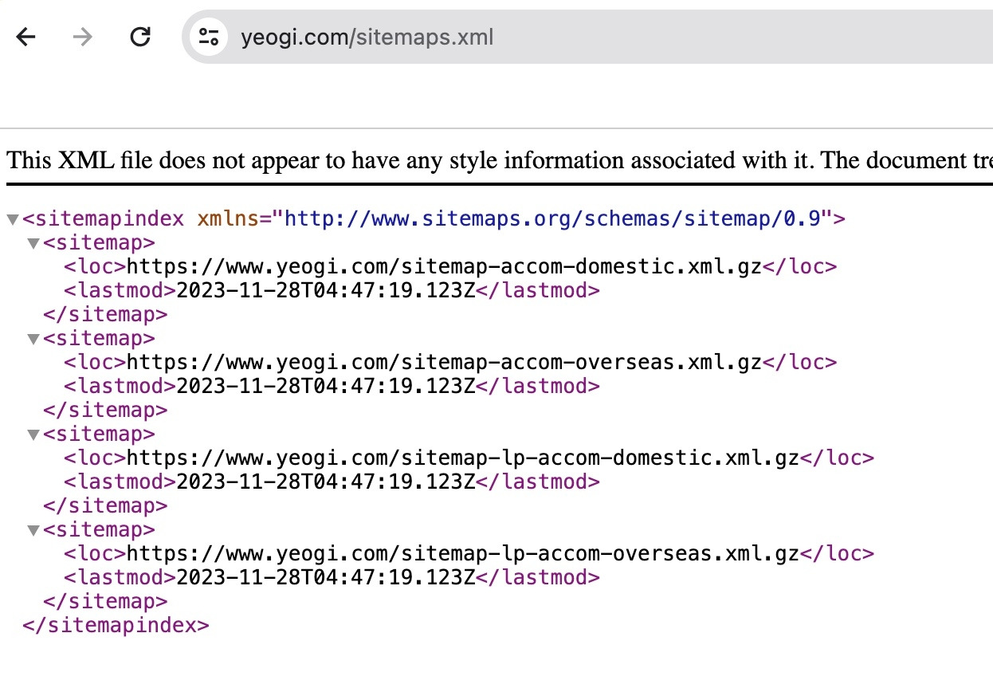Click the back navigation arrow
Viewport: 993px width, 692px height.
coord(26,37)
